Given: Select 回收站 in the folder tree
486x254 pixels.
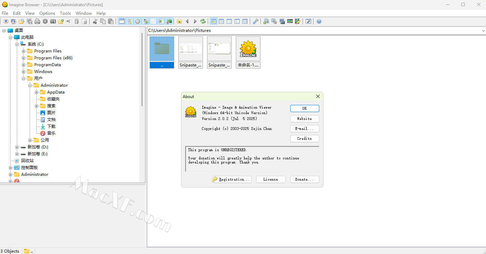Looking at the screenshot, I should [x=27, y=161].
